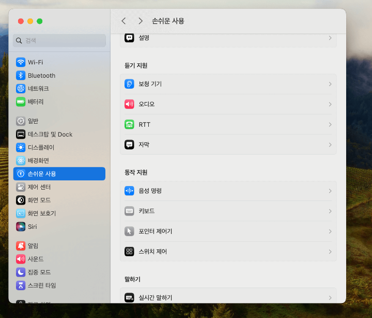372x318 pixels.
Task: Expand the 포인터 제어기 row chevron
Action: pyautogui.click(x=330, y=231)
